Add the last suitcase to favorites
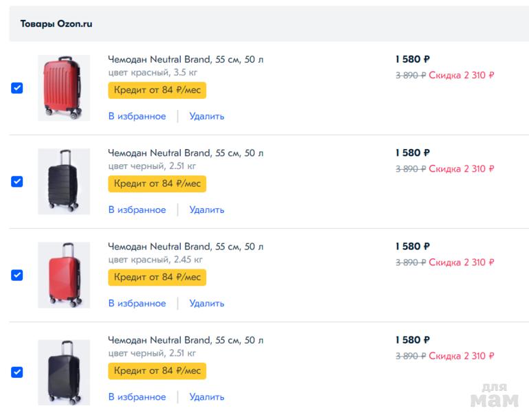This screenshot has height=417, width=529. [137, 396]
